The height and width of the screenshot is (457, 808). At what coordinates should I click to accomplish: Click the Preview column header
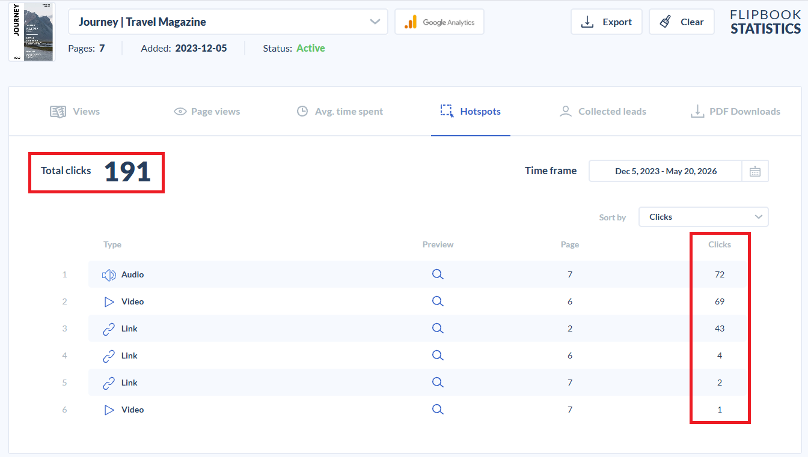(438, 244)
